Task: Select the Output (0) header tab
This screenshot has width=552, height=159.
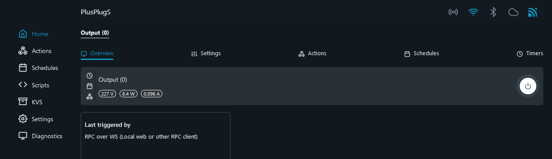Action: click(95, 33)
